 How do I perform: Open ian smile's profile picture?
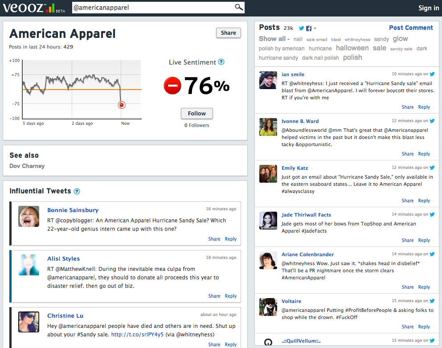tap(268, 80)
